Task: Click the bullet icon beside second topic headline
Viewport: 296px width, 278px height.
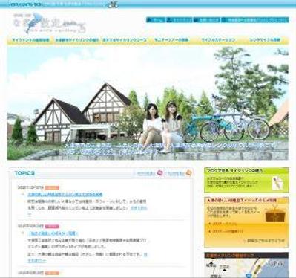Action: pos(23,233)
